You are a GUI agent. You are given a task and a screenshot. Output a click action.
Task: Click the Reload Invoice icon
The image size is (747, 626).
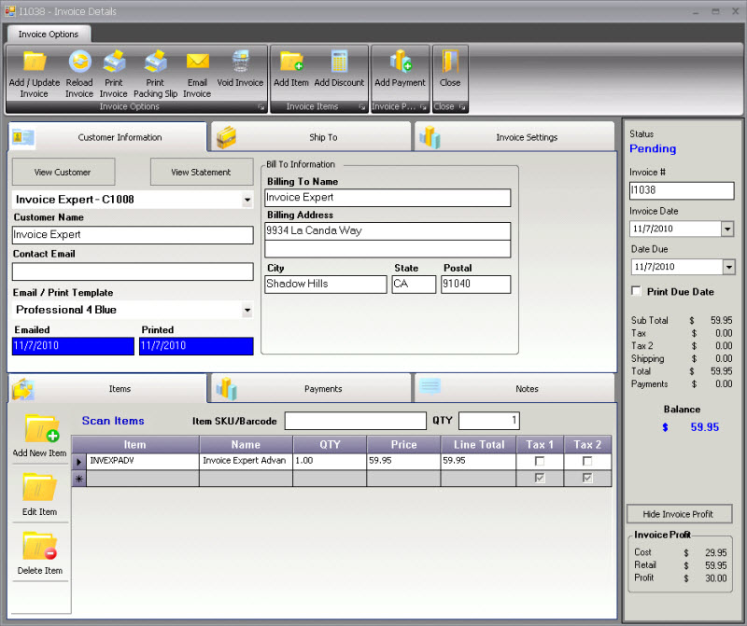click(79, 62)
